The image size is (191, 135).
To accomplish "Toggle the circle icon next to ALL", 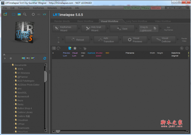I will (33, 14).
